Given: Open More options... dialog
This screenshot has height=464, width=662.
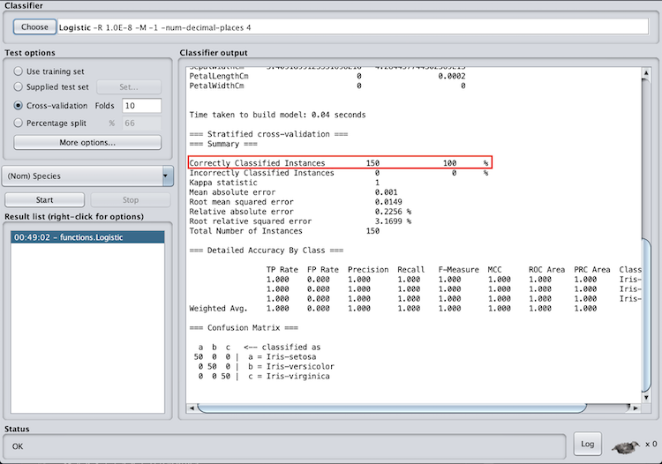Looking at the screenshot, I should coord(87,142).
